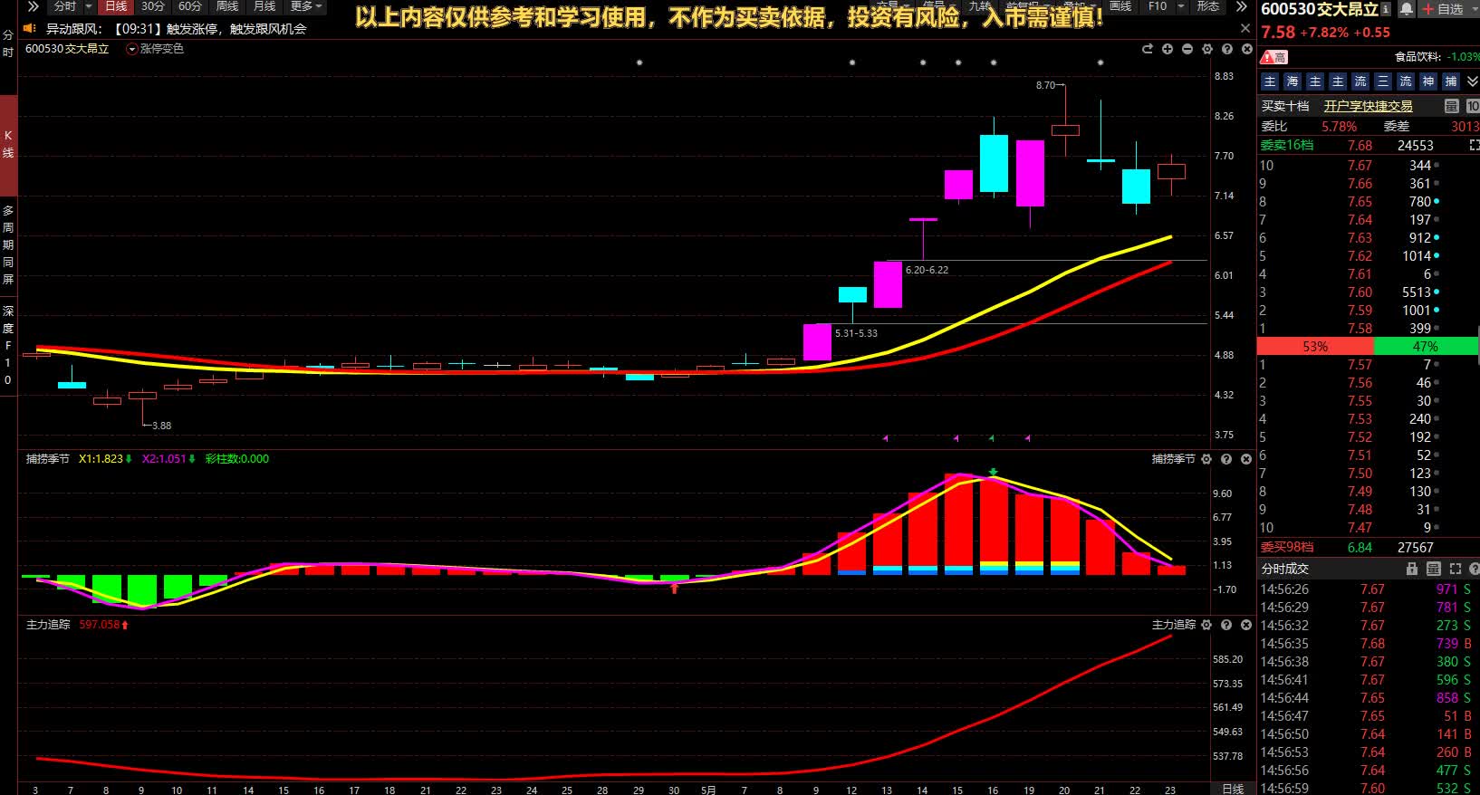
Task: Select the 60分 period tab
Action: coord(190,6)
